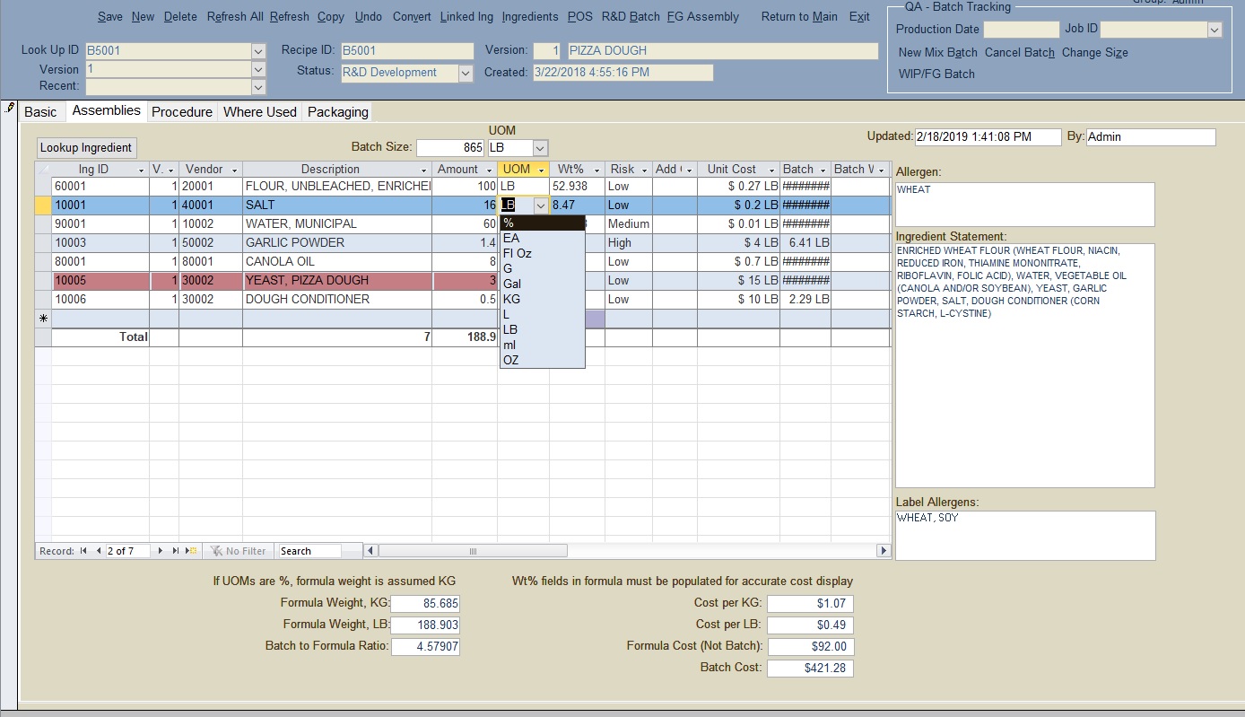Click the grid's right scroll arrow
Screen dimensions: 1245x717
tap(883, 551)
